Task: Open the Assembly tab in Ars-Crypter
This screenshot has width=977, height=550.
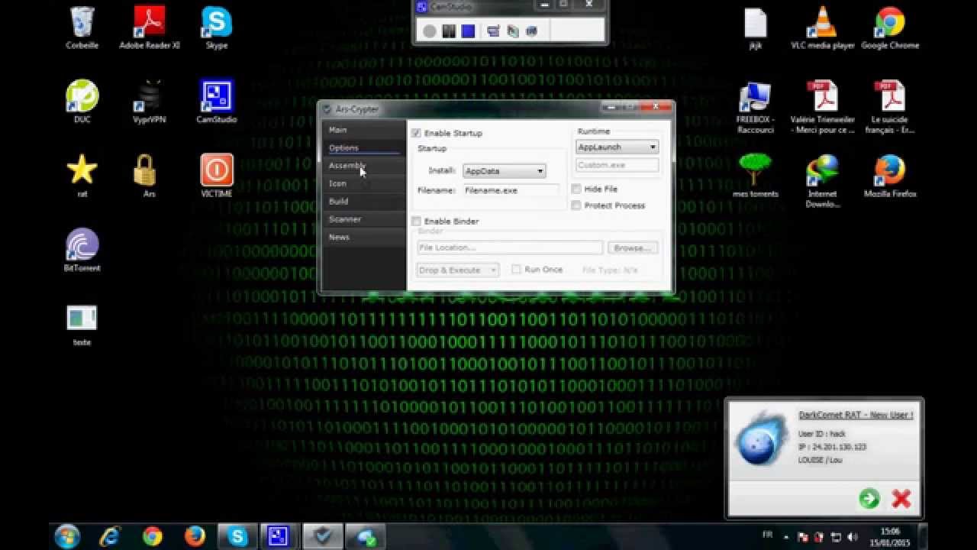Action: point(363,166)
